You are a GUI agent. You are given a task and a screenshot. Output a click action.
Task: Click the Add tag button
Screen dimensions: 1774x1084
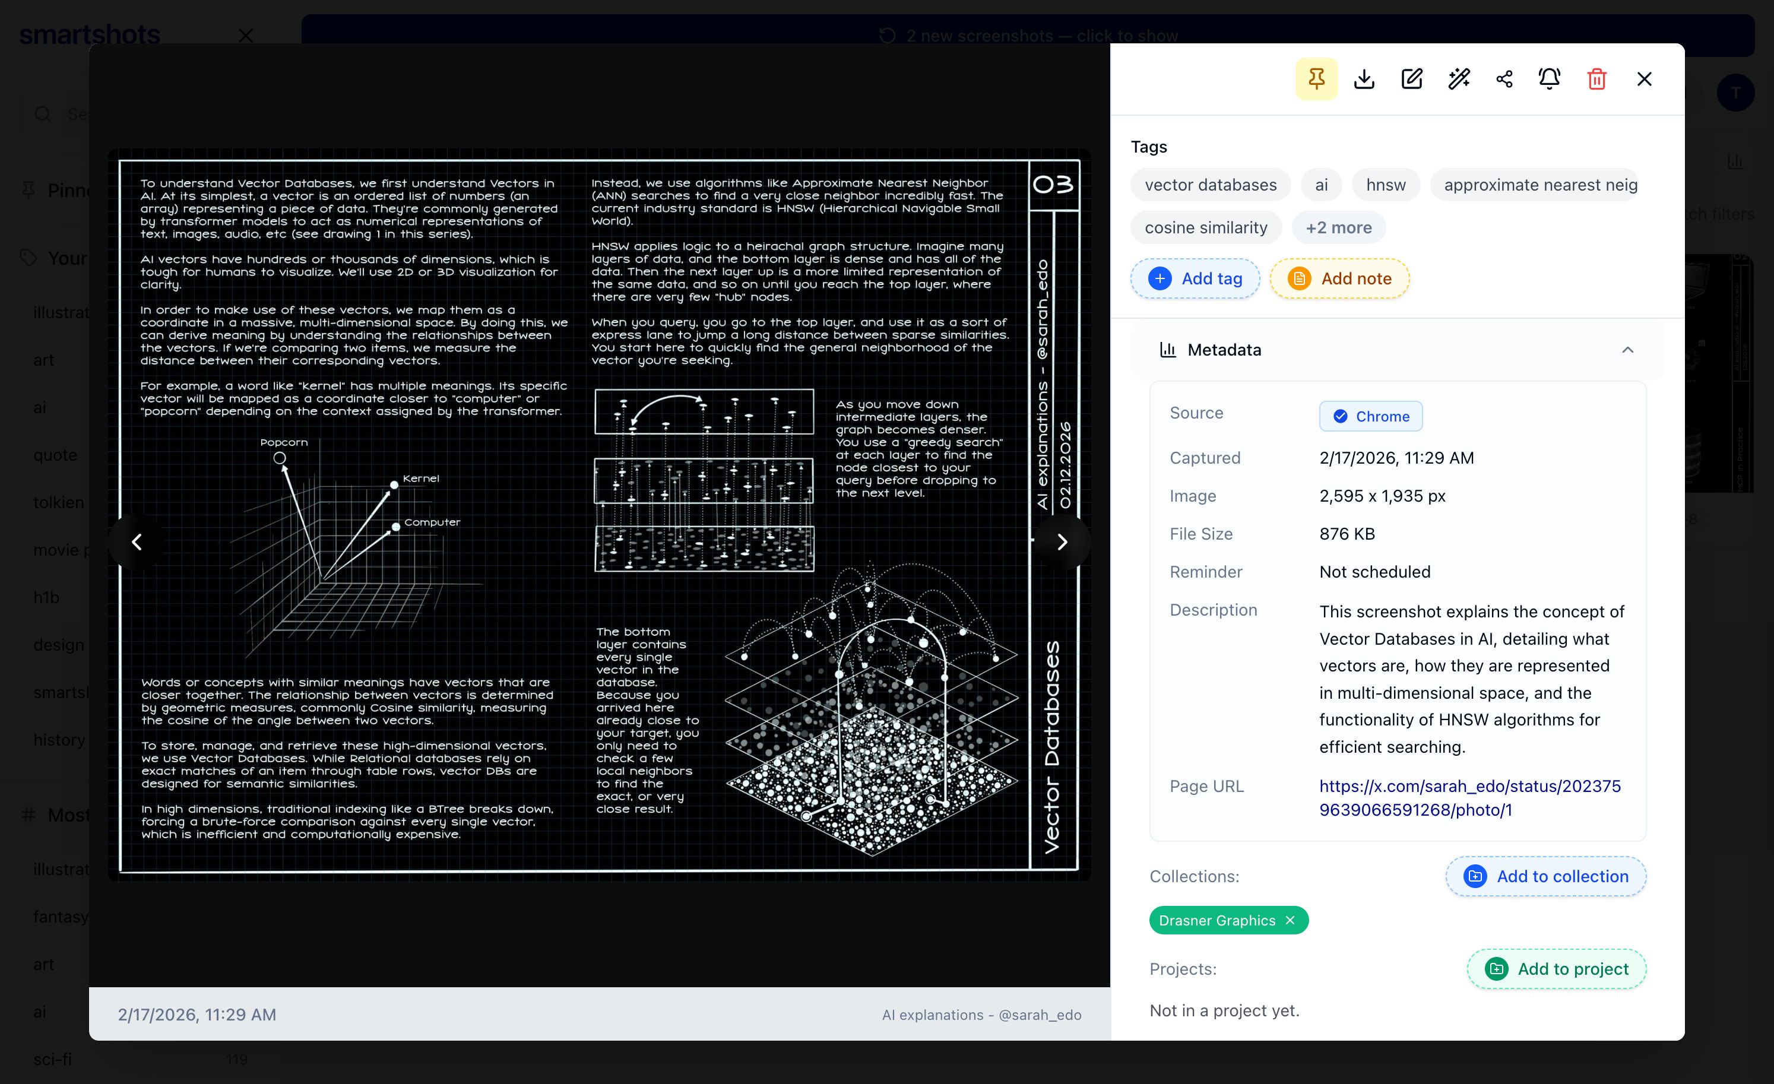click(1195, 278)
